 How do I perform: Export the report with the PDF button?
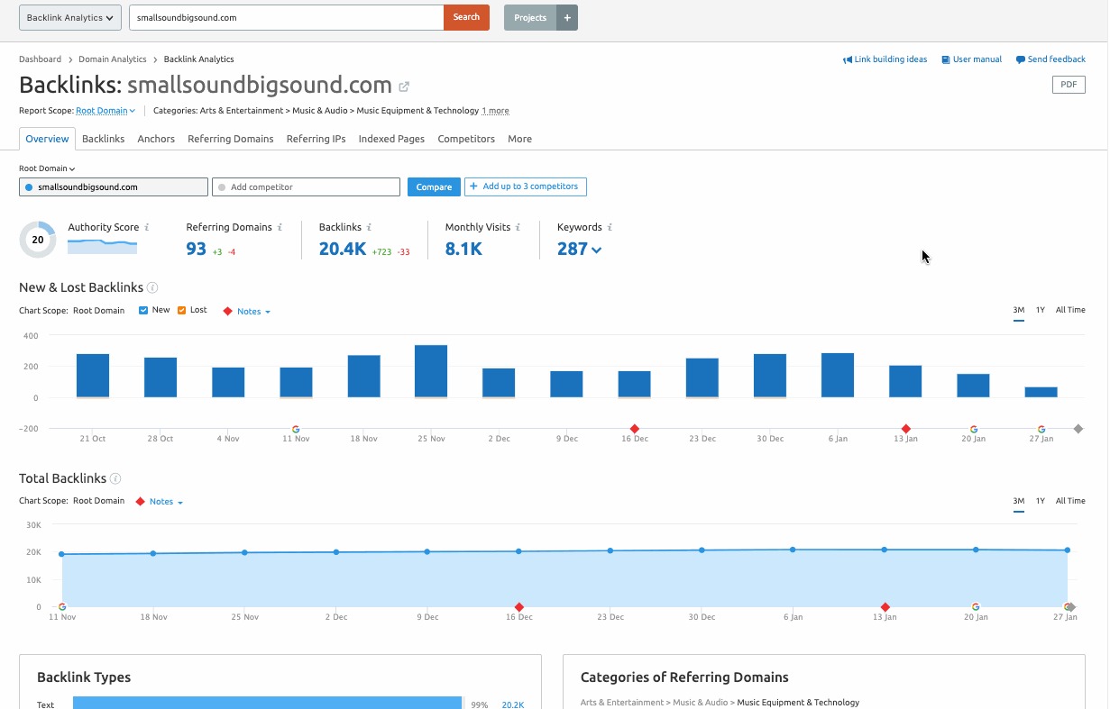pyautogui.click(x=1069, y=85)
